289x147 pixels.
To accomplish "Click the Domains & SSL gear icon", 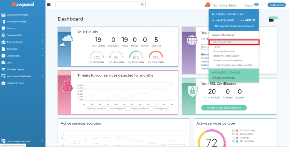I will pos(3,35).
